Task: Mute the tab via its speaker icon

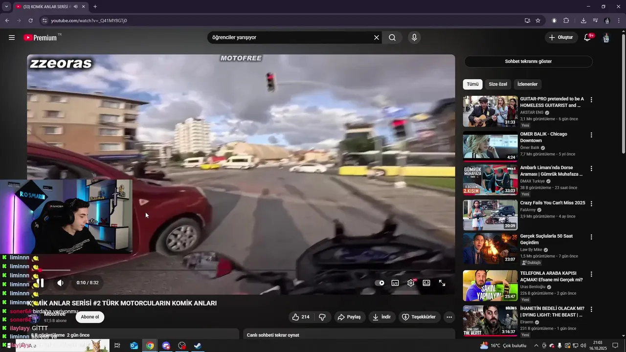Action: click(75, 6)
